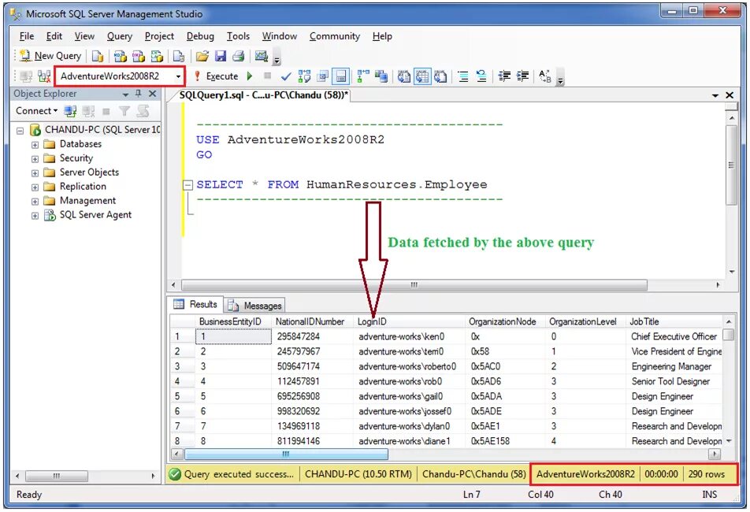750x512 pixels.
Task: Click Comment Out Selected Lines icon
Action: 463,76
